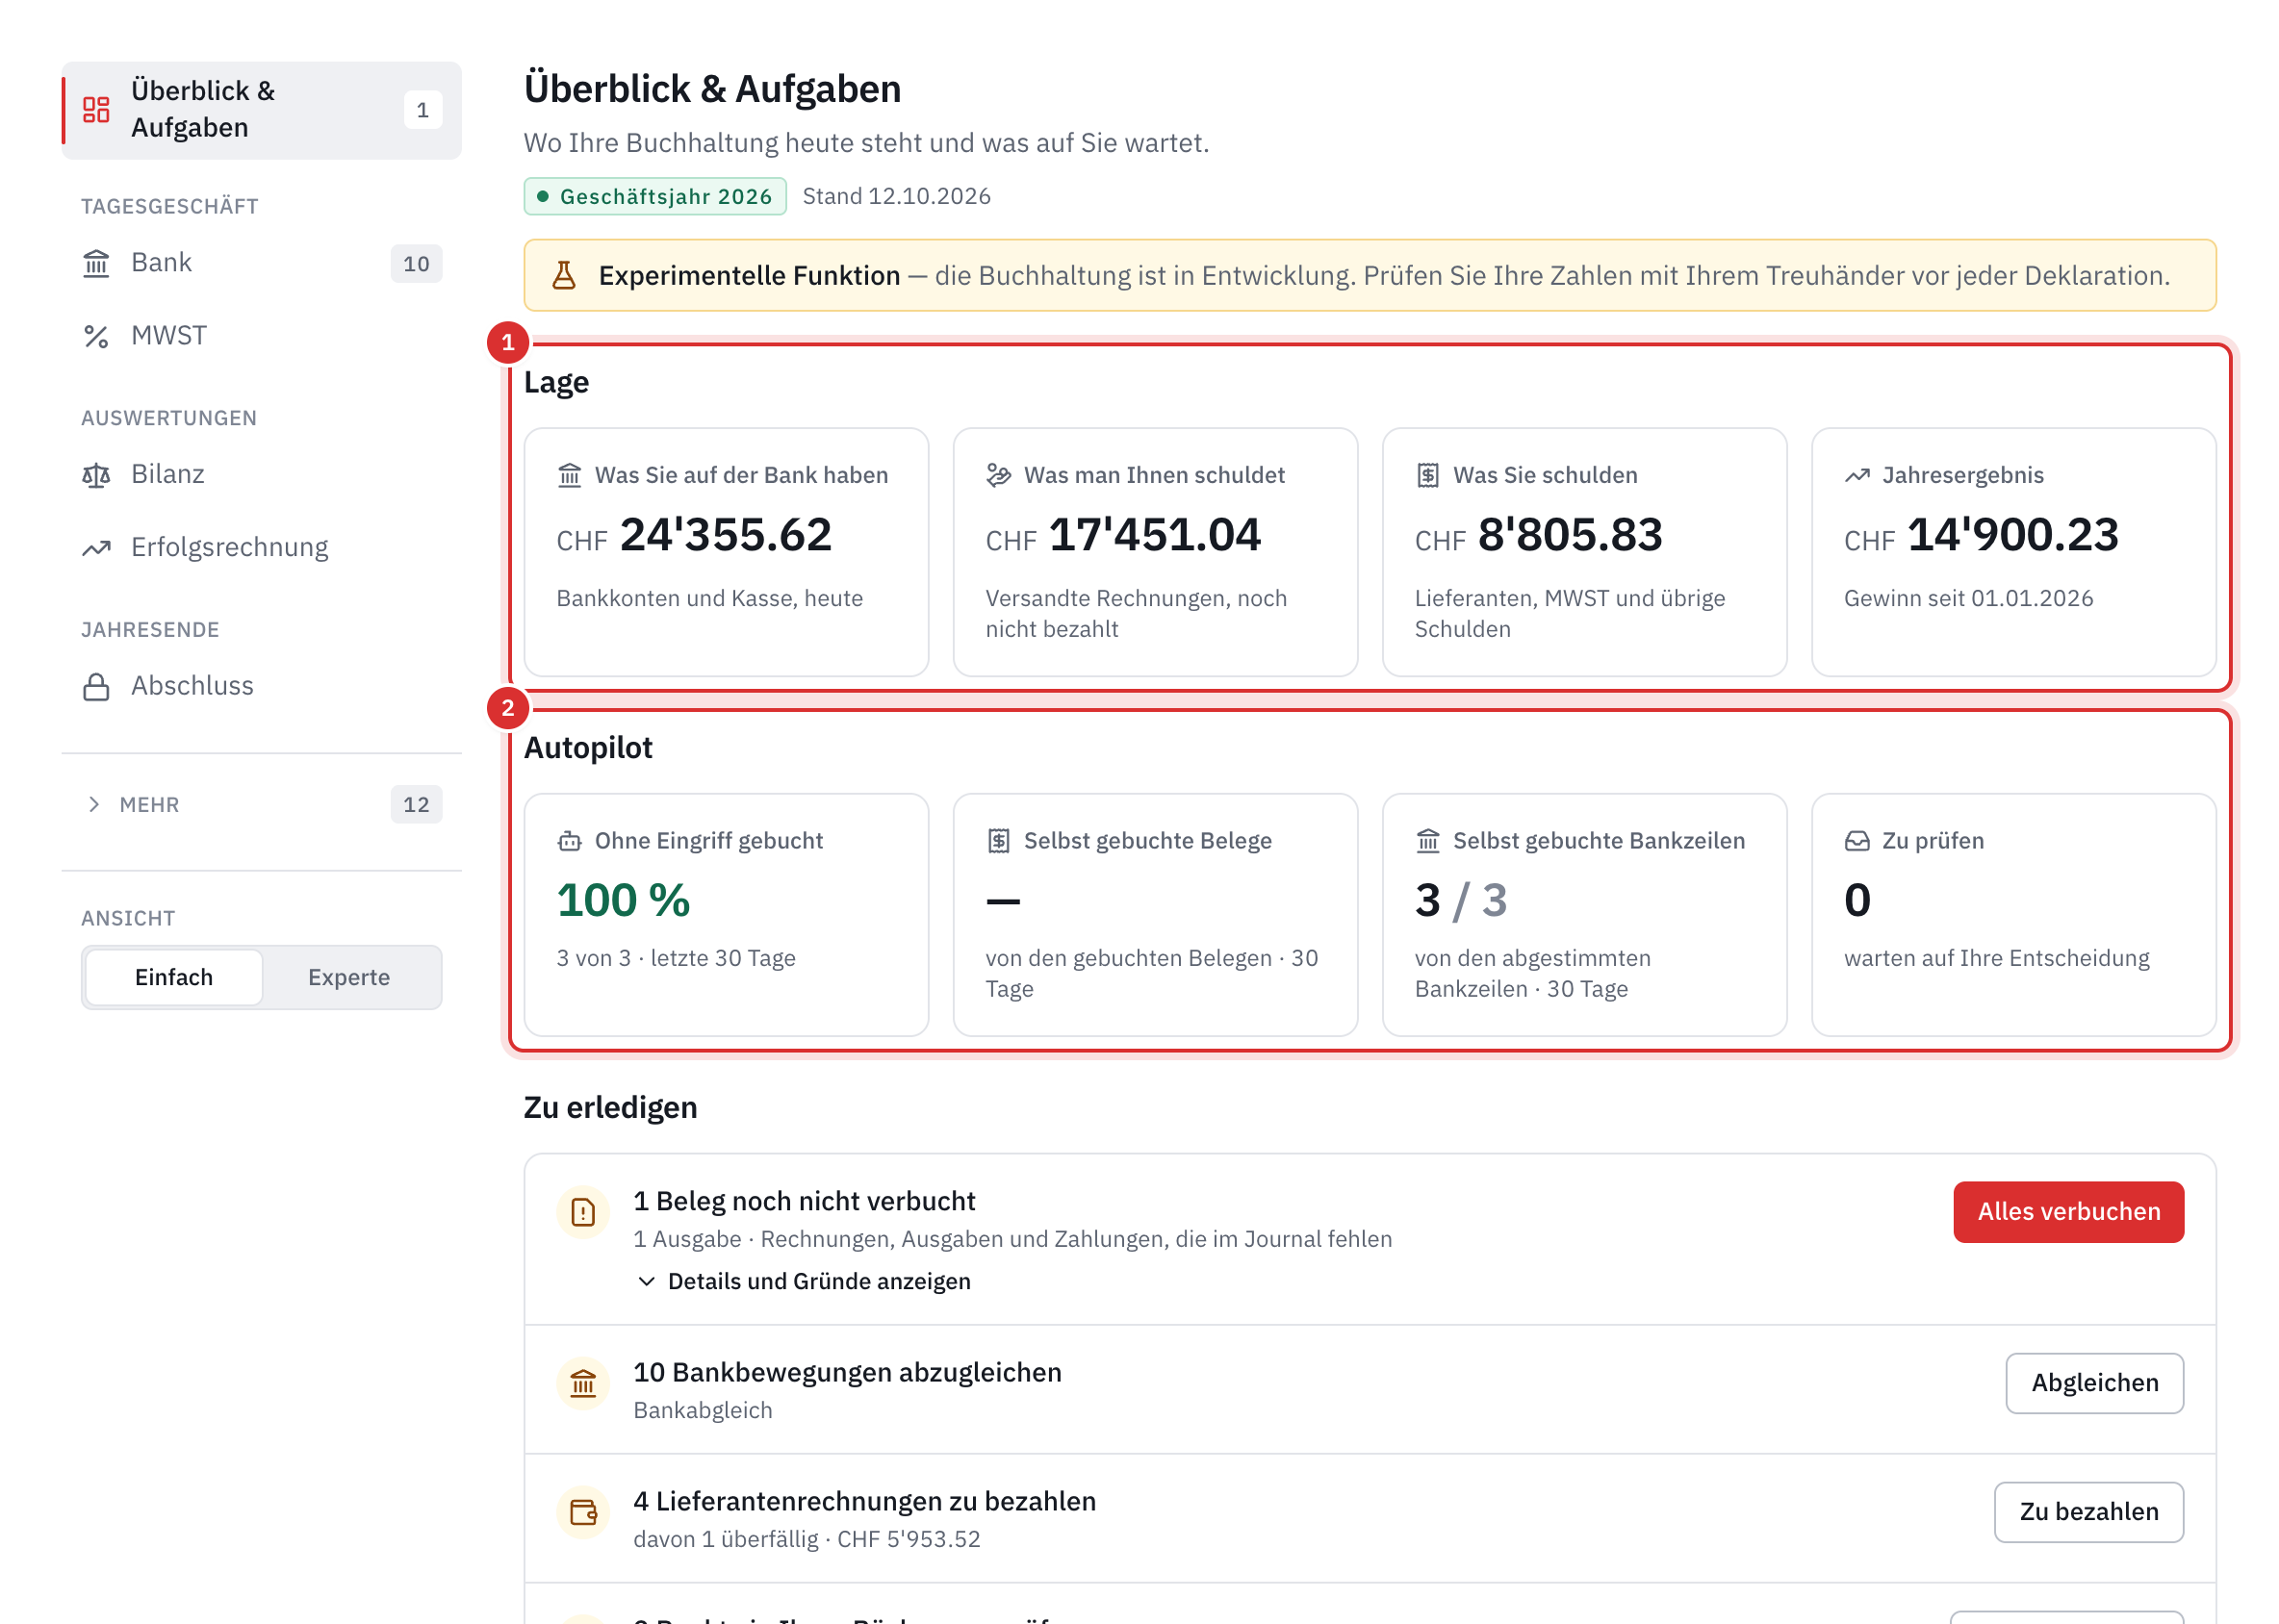
Task: Click warning document icon beside 'Beleg noch nicht verbucht'
Action: 583,1213
